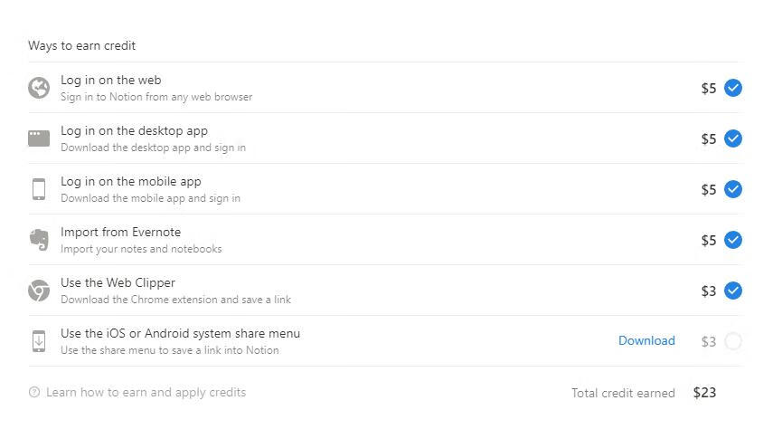Select the Import from Evernote title
773x429 pixels.
pos(121,232)
